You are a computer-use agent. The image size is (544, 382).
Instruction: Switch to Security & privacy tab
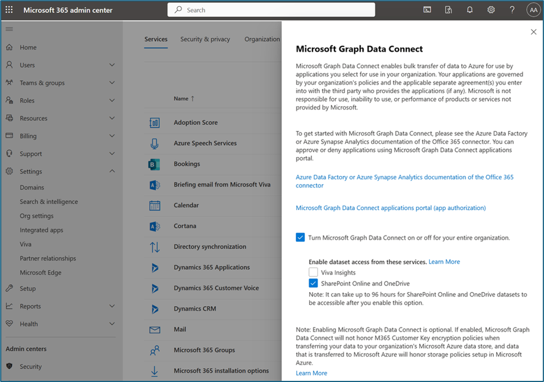pos(205,39)
